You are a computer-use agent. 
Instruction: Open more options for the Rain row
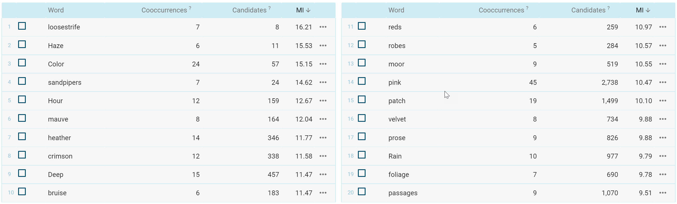(x=663, y=156)
